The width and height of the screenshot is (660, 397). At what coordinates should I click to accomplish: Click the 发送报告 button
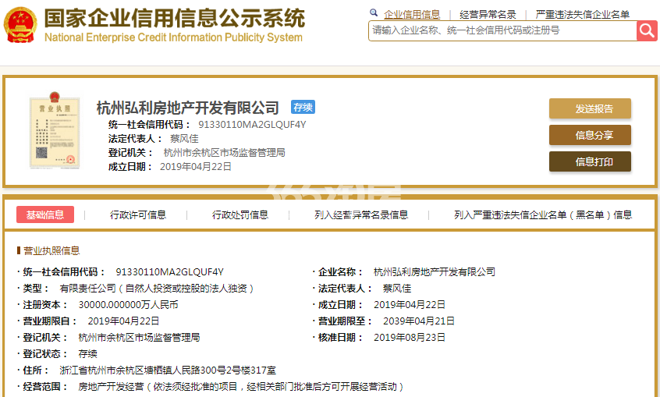(x=590, y=108)
